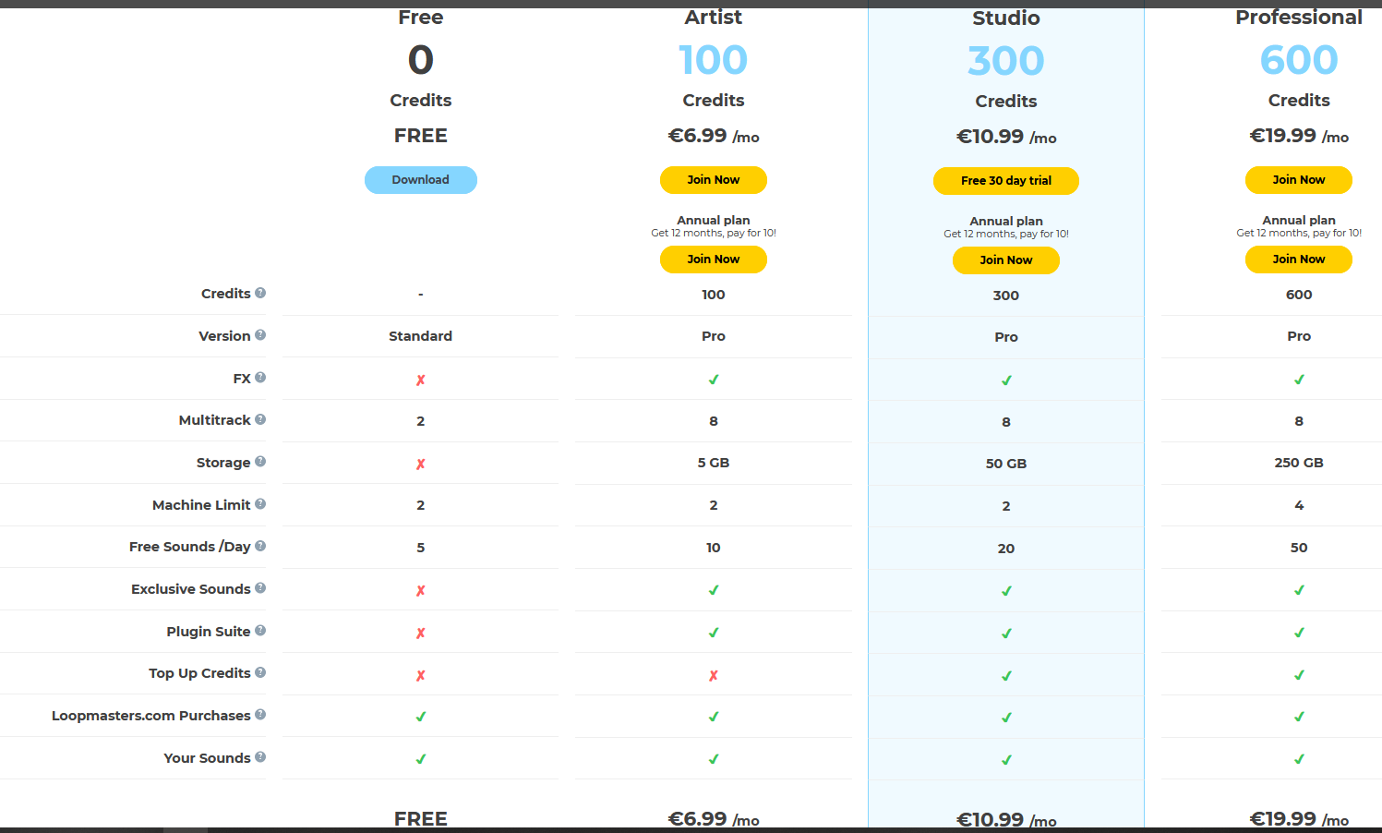Click the '€6.99 /mo' price under Artist heading
Viewport: 1382px width, 833px height.
tap(714, 136)
